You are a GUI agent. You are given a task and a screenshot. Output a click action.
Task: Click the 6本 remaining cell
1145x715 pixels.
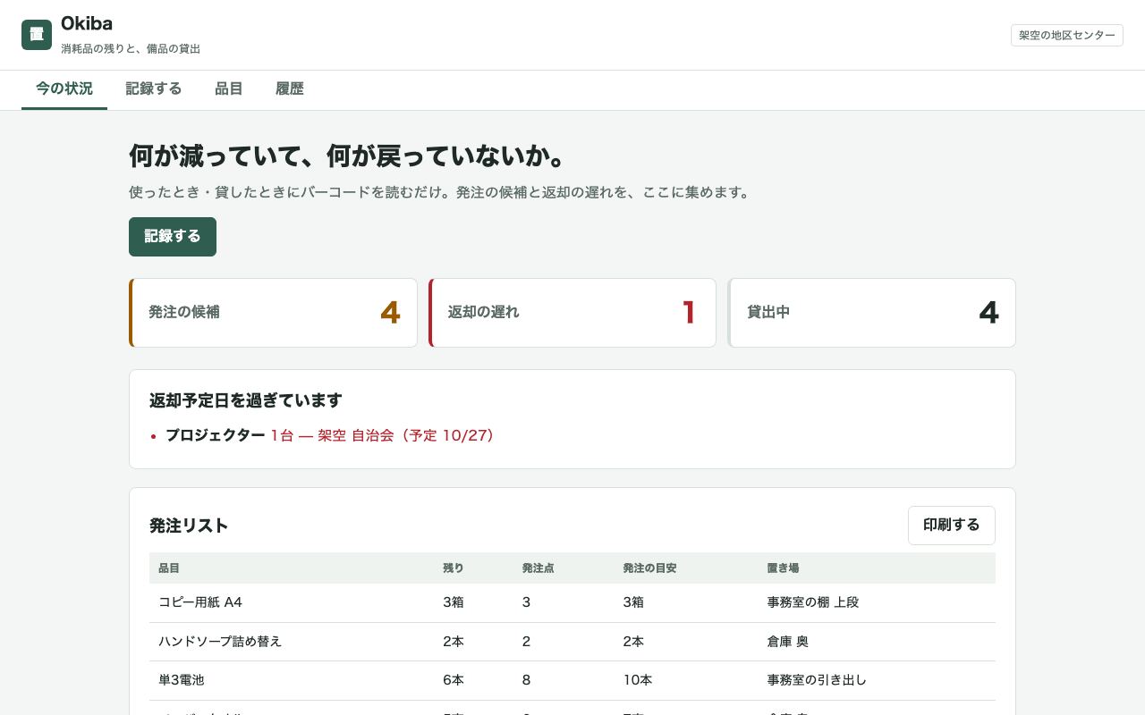tap(454, 680)
